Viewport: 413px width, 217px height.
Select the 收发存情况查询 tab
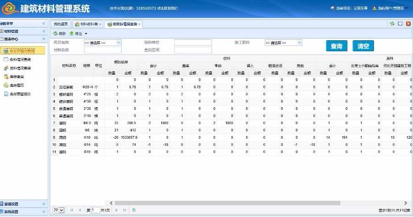(123, 24)
